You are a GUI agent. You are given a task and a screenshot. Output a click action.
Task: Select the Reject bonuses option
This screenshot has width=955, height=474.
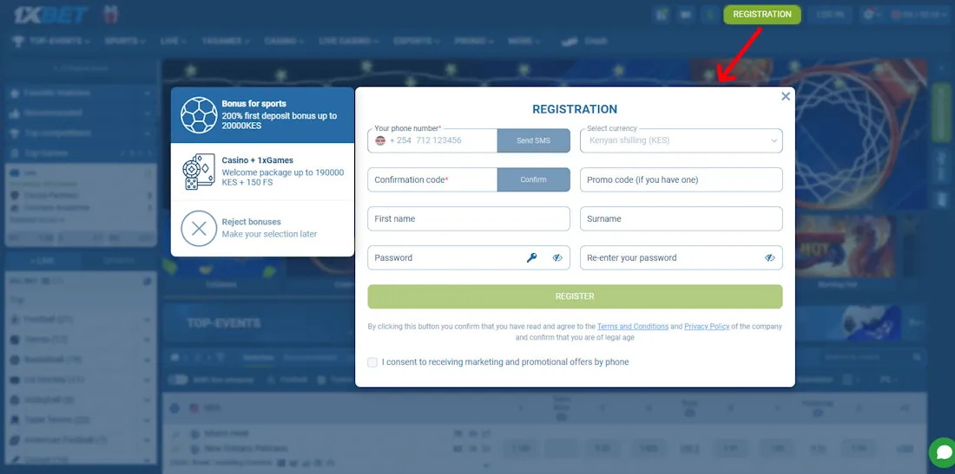pos(262,228)
